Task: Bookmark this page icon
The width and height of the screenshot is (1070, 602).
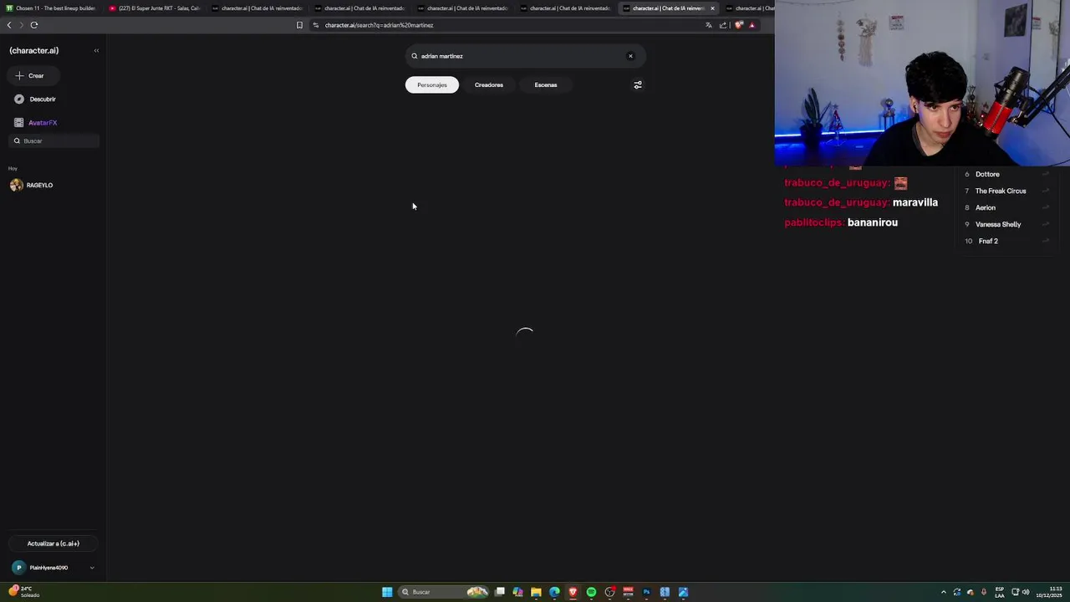Action: [299, 25]
